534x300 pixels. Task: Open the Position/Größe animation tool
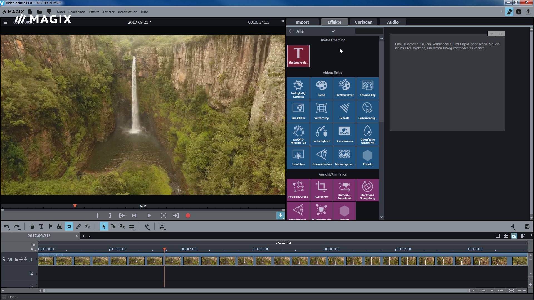pos(298,190)
